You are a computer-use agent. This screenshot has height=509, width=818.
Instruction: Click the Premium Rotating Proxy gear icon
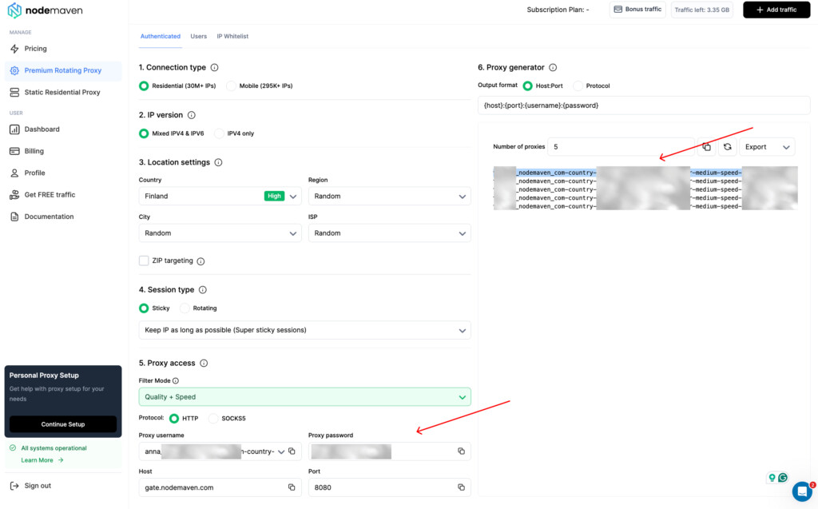[14, 70]
